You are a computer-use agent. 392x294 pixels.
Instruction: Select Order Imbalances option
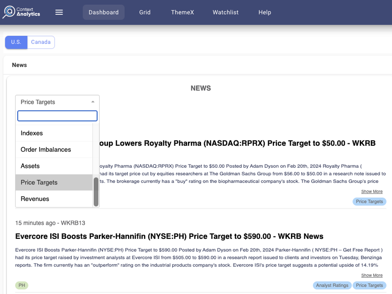pyautogui.click(x=46, y=150)
